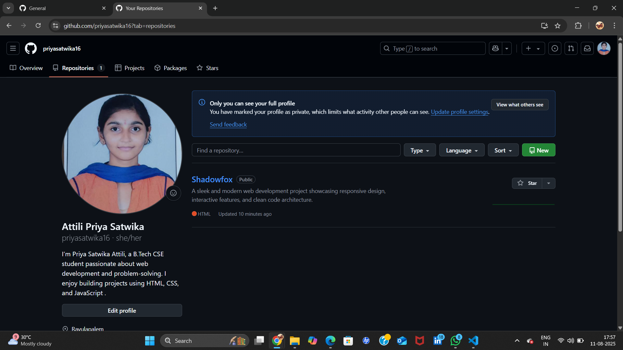
Task: Open the notifications inbox icon
Action: [587, 48]
